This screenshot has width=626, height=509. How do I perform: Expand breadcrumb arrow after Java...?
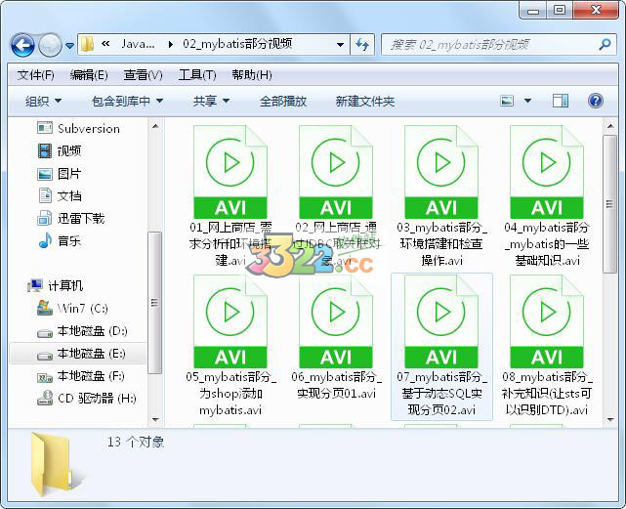[171, 44]
